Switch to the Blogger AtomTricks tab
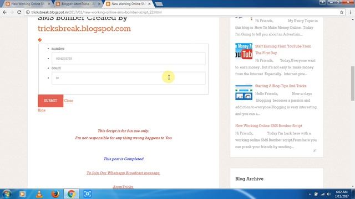The image size is (355, 199). [x=78, y=4]
